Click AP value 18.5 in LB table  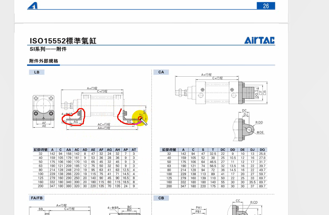126,182
